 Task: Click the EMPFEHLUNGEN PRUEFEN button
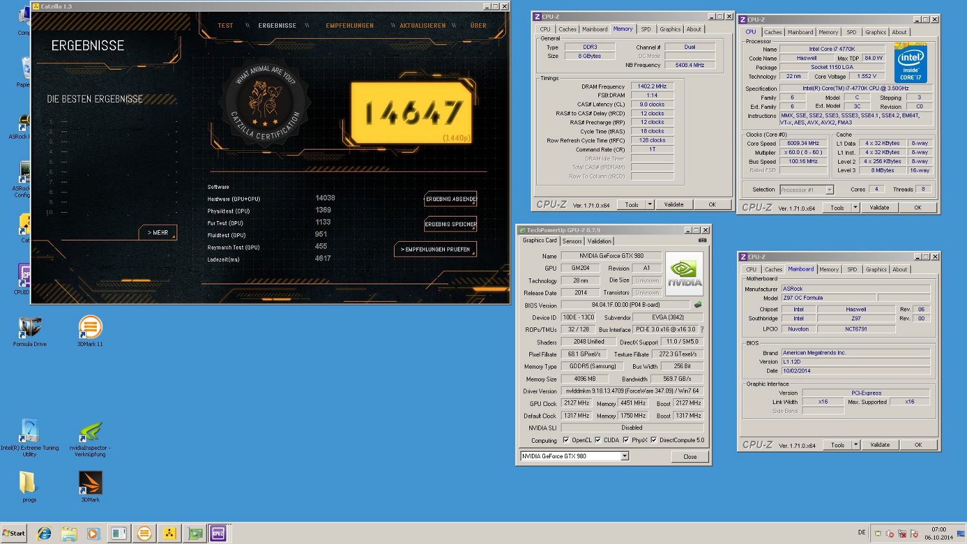(435, 249)
